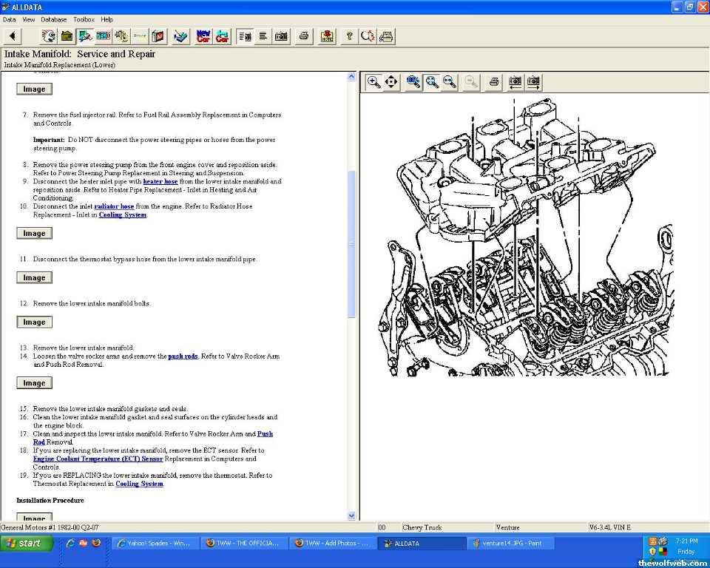This screenshot has height=568, width=710.
Task: Click the question mark help icon
Action: coord(349,36)
